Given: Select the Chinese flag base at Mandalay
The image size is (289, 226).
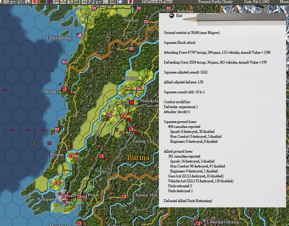Looking at the screenshot, I should pos(131,102).
